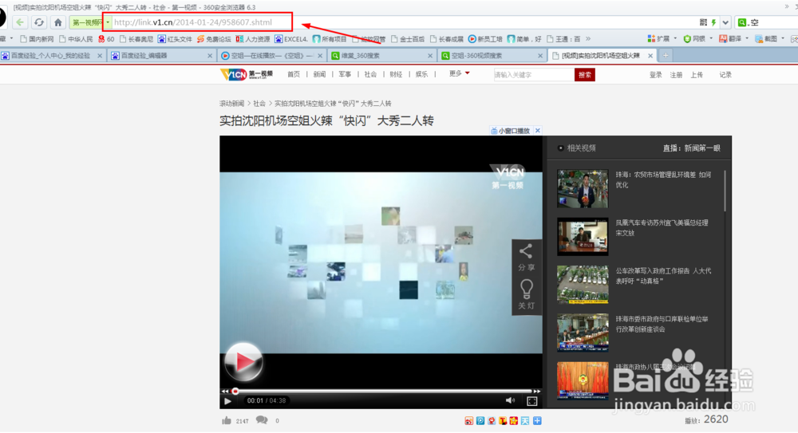Go to 财经 in site navigation
798x433 pixels.
[x=396, y=75]
